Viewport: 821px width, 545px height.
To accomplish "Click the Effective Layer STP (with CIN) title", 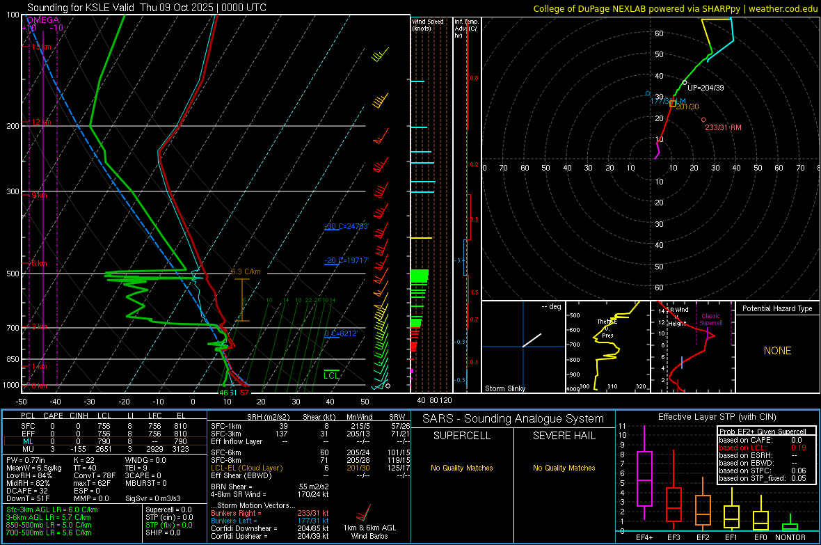I will tap(717, 417).
